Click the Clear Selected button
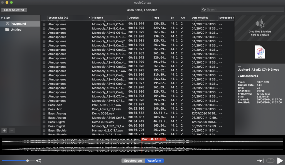The height and width of the screenshot is (165, 285). pos(14,10)
